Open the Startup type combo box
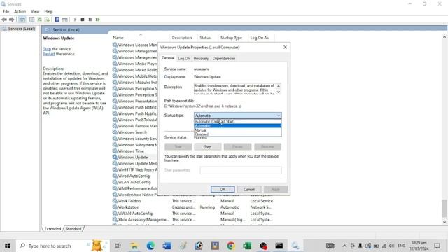This screenshot has width=448, height=252. point(238,115)
